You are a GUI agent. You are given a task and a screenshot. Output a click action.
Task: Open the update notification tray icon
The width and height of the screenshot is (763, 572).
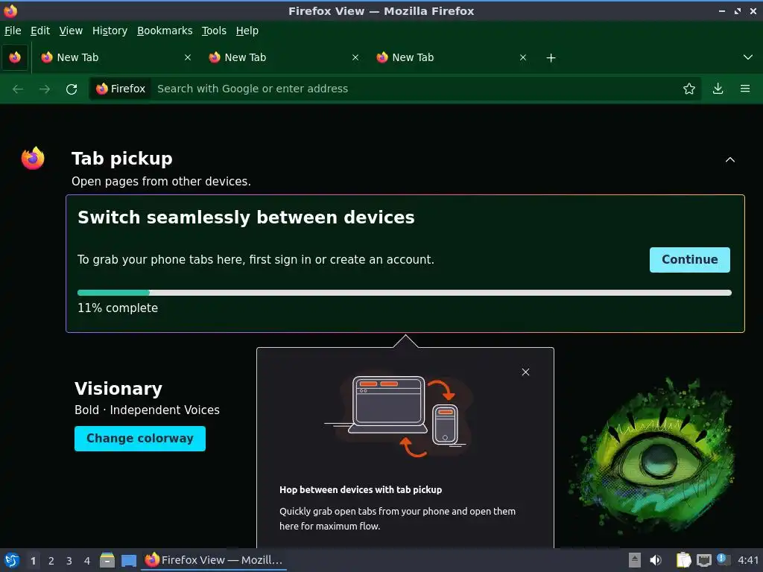pos(723,559)
